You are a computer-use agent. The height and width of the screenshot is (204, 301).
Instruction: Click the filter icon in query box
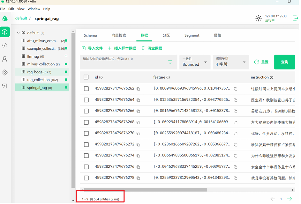[x=170, y=62]
